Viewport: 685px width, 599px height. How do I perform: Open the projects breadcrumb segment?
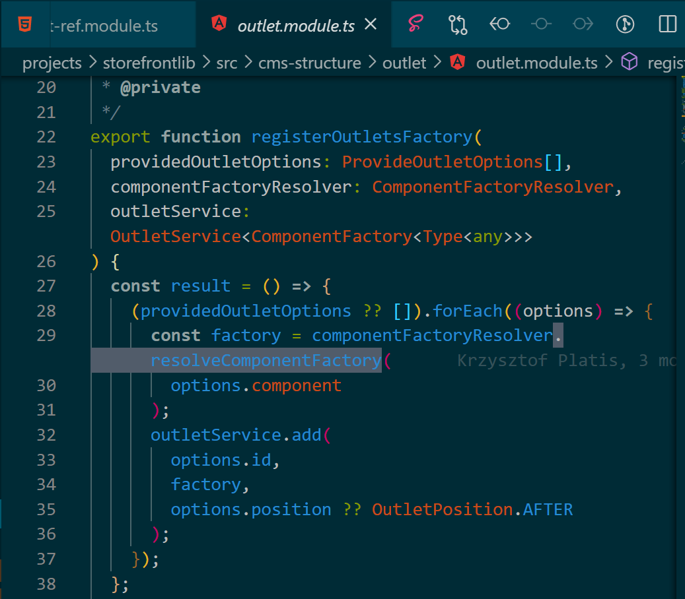(52, 63)
